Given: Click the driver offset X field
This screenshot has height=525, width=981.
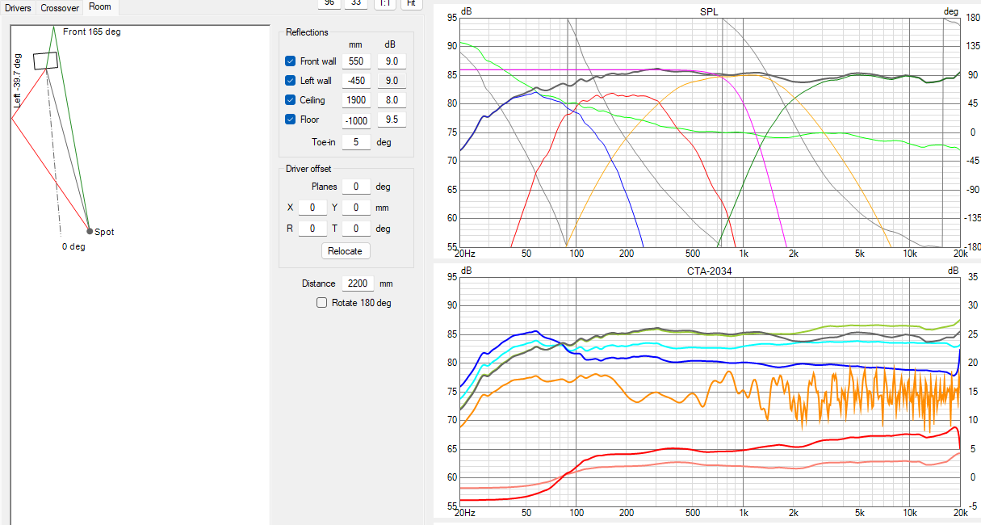Looking at the screenshot, I should coord(312,208).
